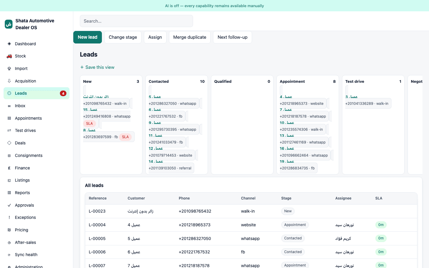Click the Test drives arrows icon
The width and height of the screenshot is (429, 268).
9,130
